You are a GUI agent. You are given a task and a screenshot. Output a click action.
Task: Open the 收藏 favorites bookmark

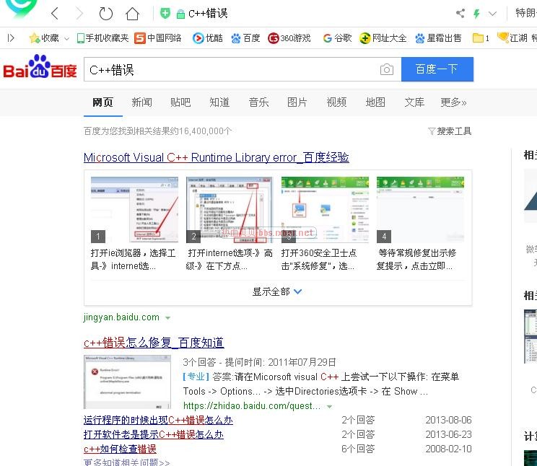pos(44,38)
